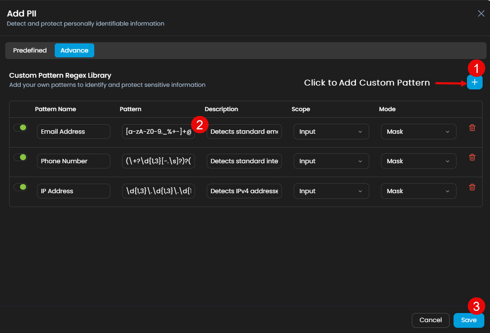The width and height of the screenshot is (490, 333).
Task: Click the Cancel button
Action: tap(430, 320)
